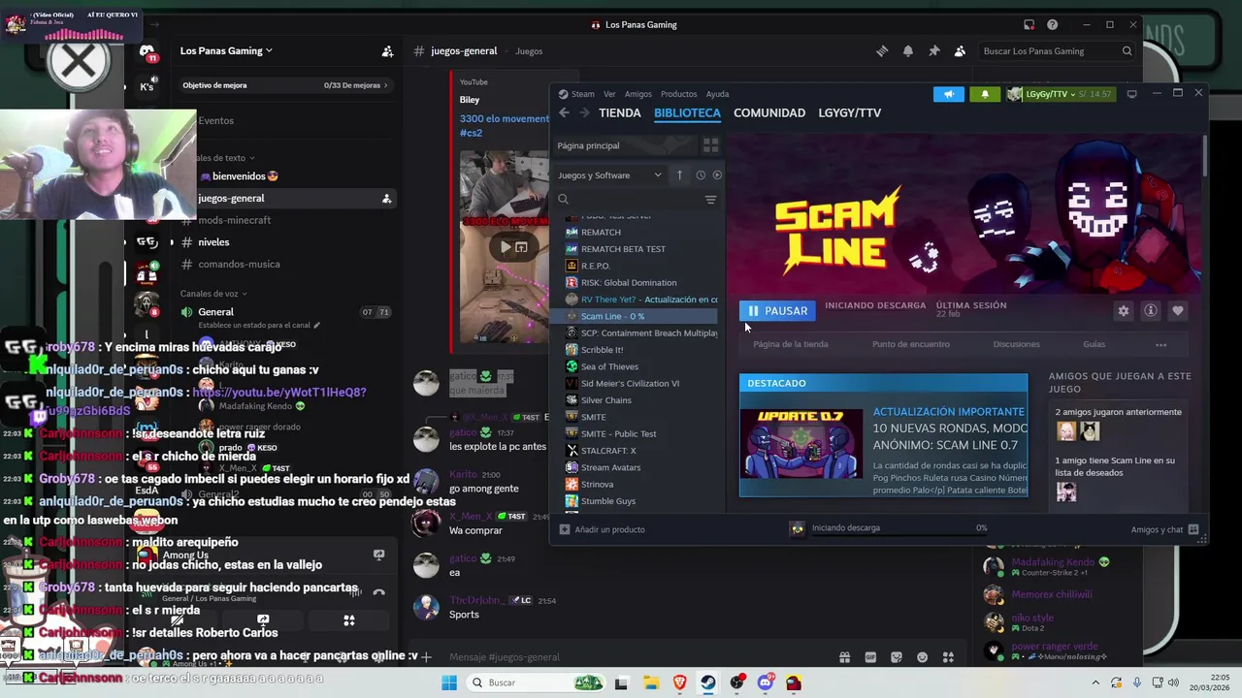Switch Steam to Big Picture mode icon
Screen dimensions: 1242x698
[x=1131, y=94]
